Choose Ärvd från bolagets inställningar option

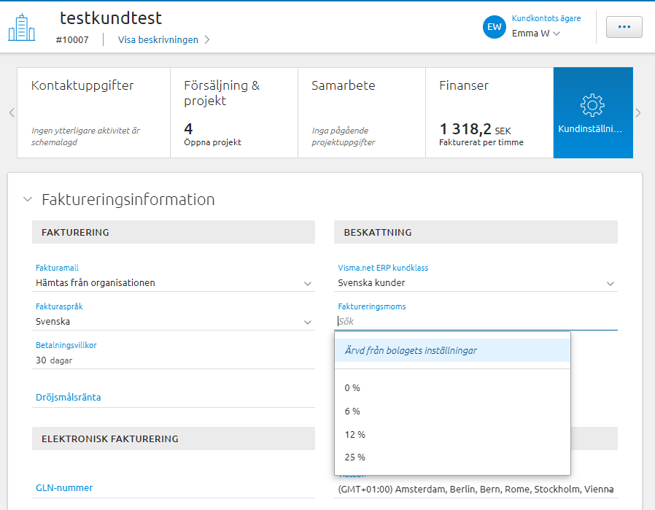[411, 350]
